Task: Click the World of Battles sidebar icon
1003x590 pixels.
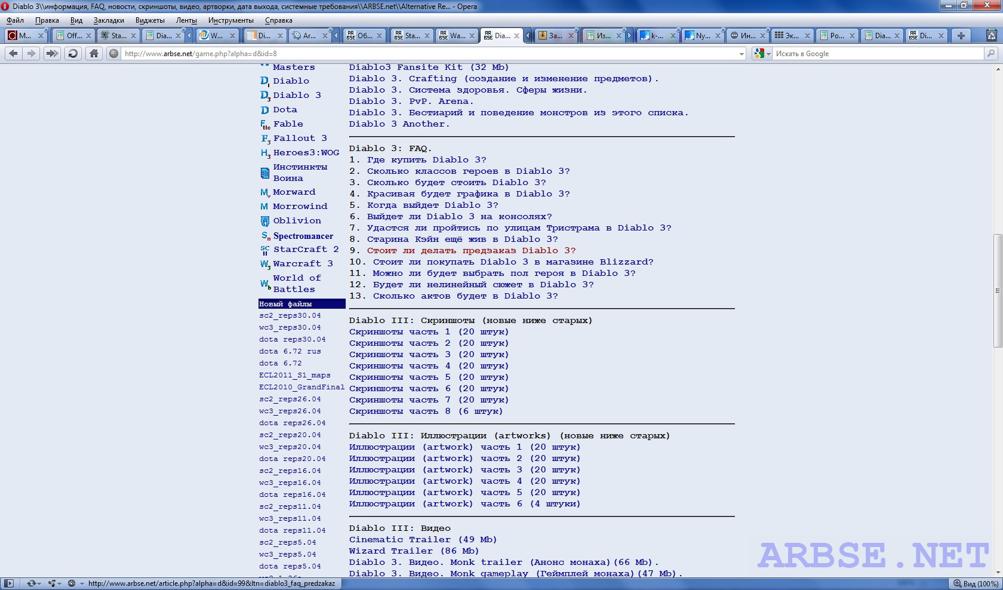Action: point(265,284)
